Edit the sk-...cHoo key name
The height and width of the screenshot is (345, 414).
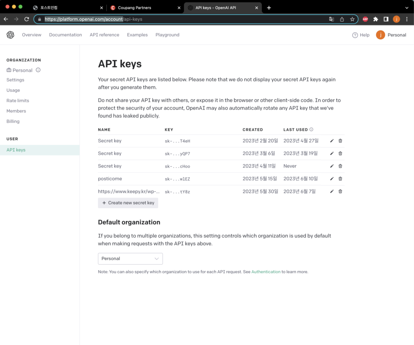click(x=332, y=166)
